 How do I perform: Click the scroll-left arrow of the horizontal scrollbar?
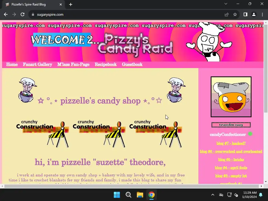[x=2, y=186]
